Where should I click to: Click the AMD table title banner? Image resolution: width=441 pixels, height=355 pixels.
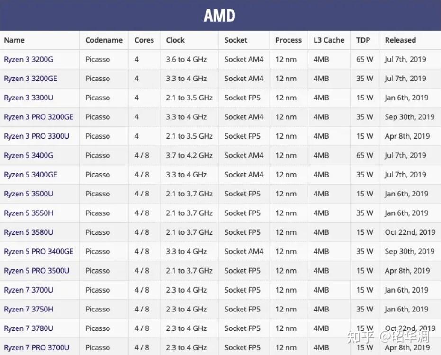[220, 16]
